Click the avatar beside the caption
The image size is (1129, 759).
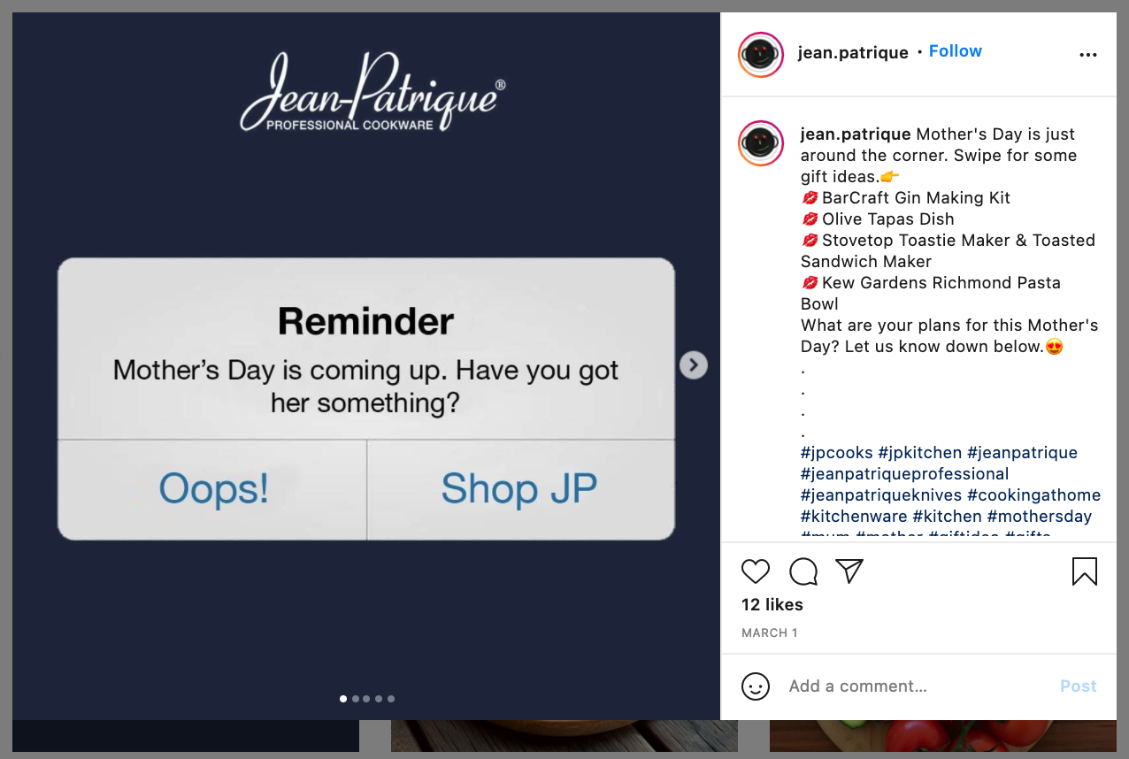(x=761, y=143)
